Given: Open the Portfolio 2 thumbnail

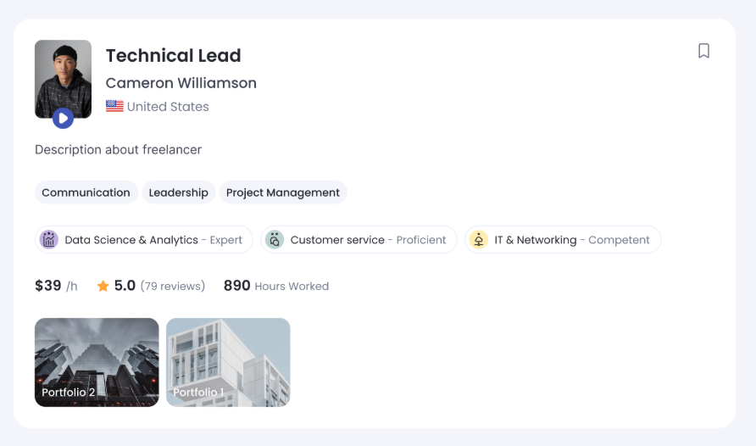Looking at the screenshot, I should click(97, 362).
